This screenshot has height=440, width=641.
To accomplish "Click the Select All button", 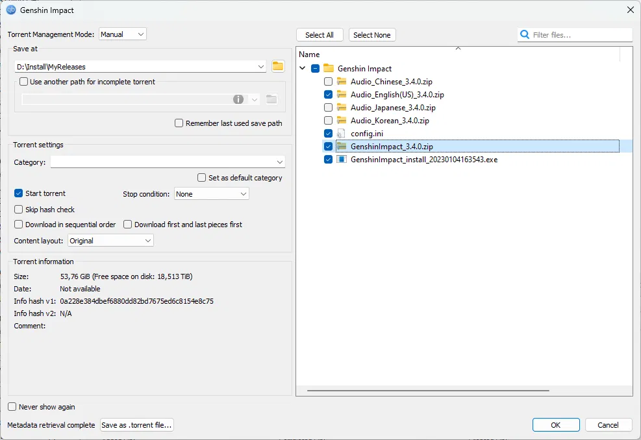I will click(320, 35).
